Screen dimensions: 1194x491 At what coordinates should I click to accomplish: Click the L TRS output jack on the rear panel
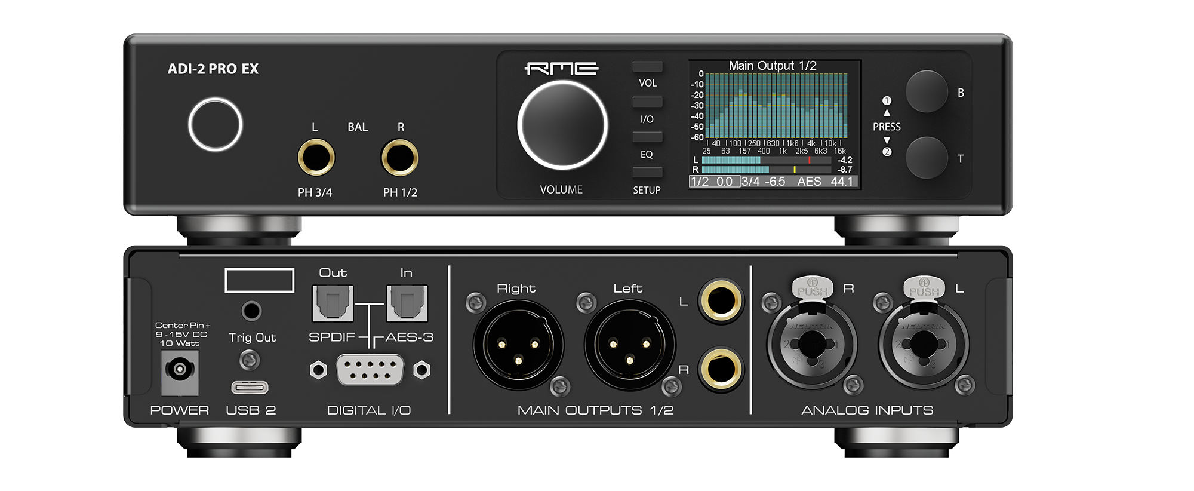(721, 300)
